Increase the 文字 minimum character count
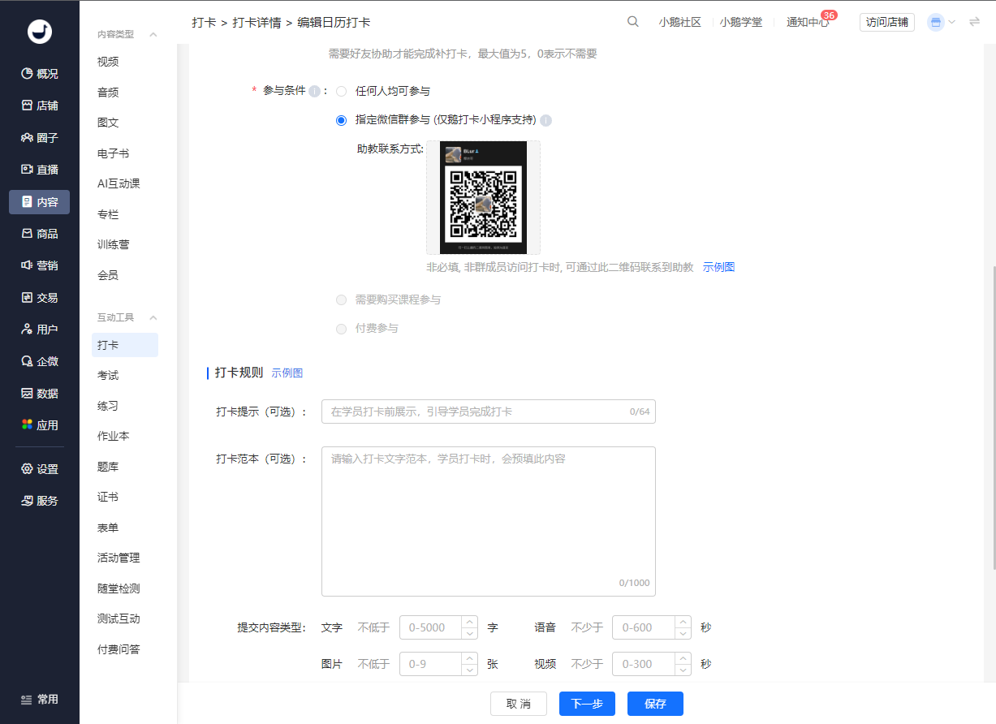Screen dimensions: 996x724 (x=469, y=623)
